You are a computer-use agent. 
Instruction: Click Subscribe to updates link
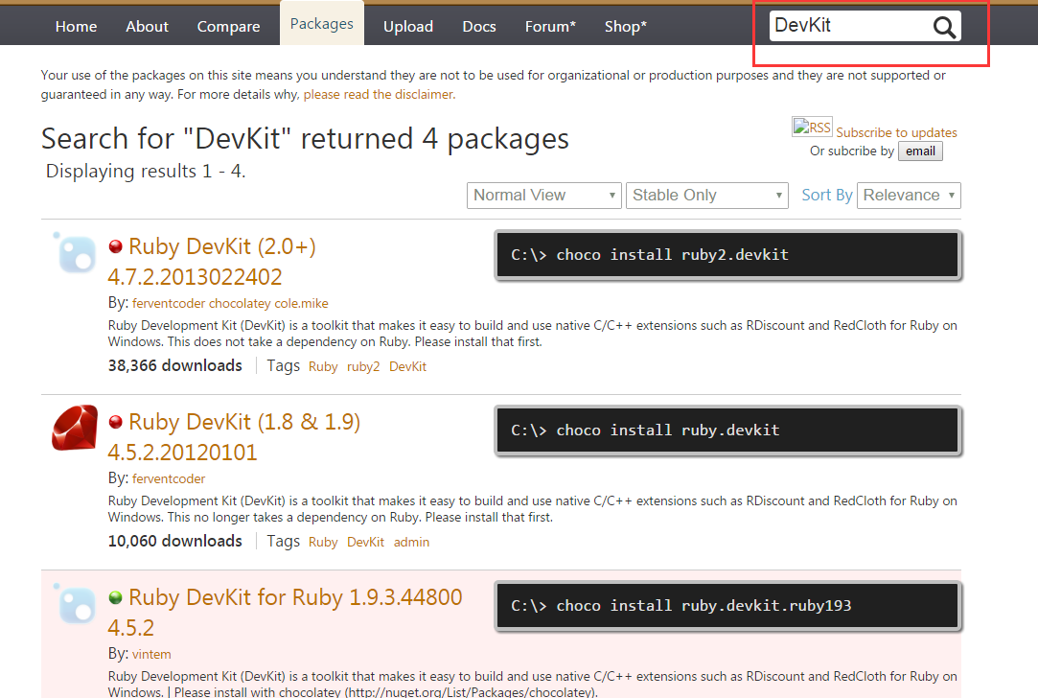click(x=896, y=132)
